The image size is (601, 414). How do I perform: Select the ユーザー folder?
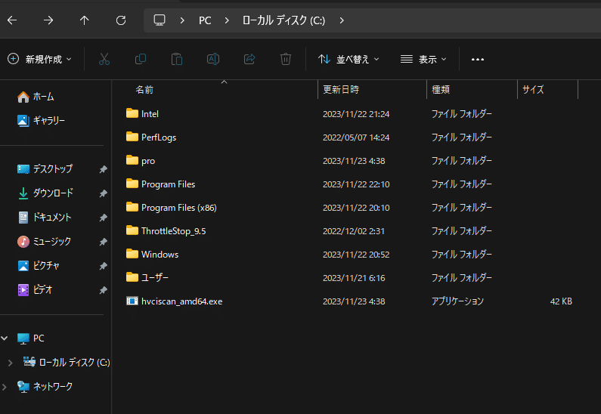point(154,278)
